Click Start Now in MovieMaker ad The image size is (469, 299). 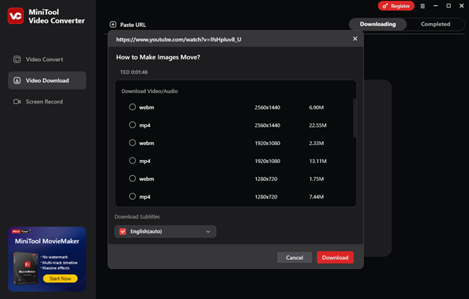pyautogui.click(x=60, y=279)
